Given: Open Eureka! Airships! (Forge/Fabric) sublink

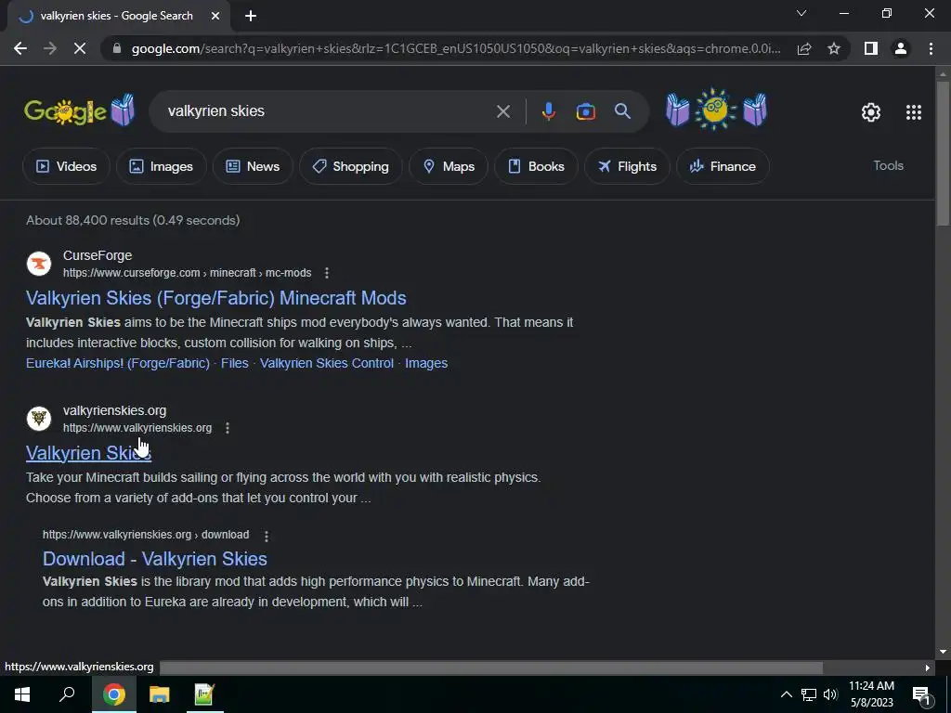Looking at the screenshot, I should (x=118, y=363).
